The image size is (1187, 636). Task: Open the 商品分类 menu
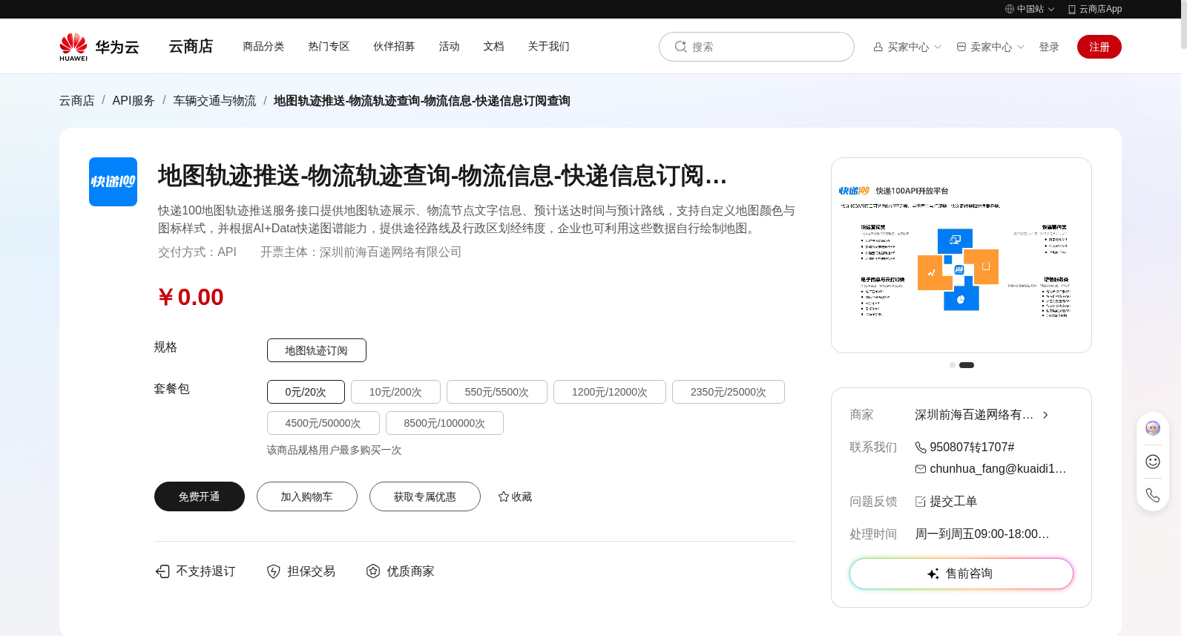coord(263,46)
